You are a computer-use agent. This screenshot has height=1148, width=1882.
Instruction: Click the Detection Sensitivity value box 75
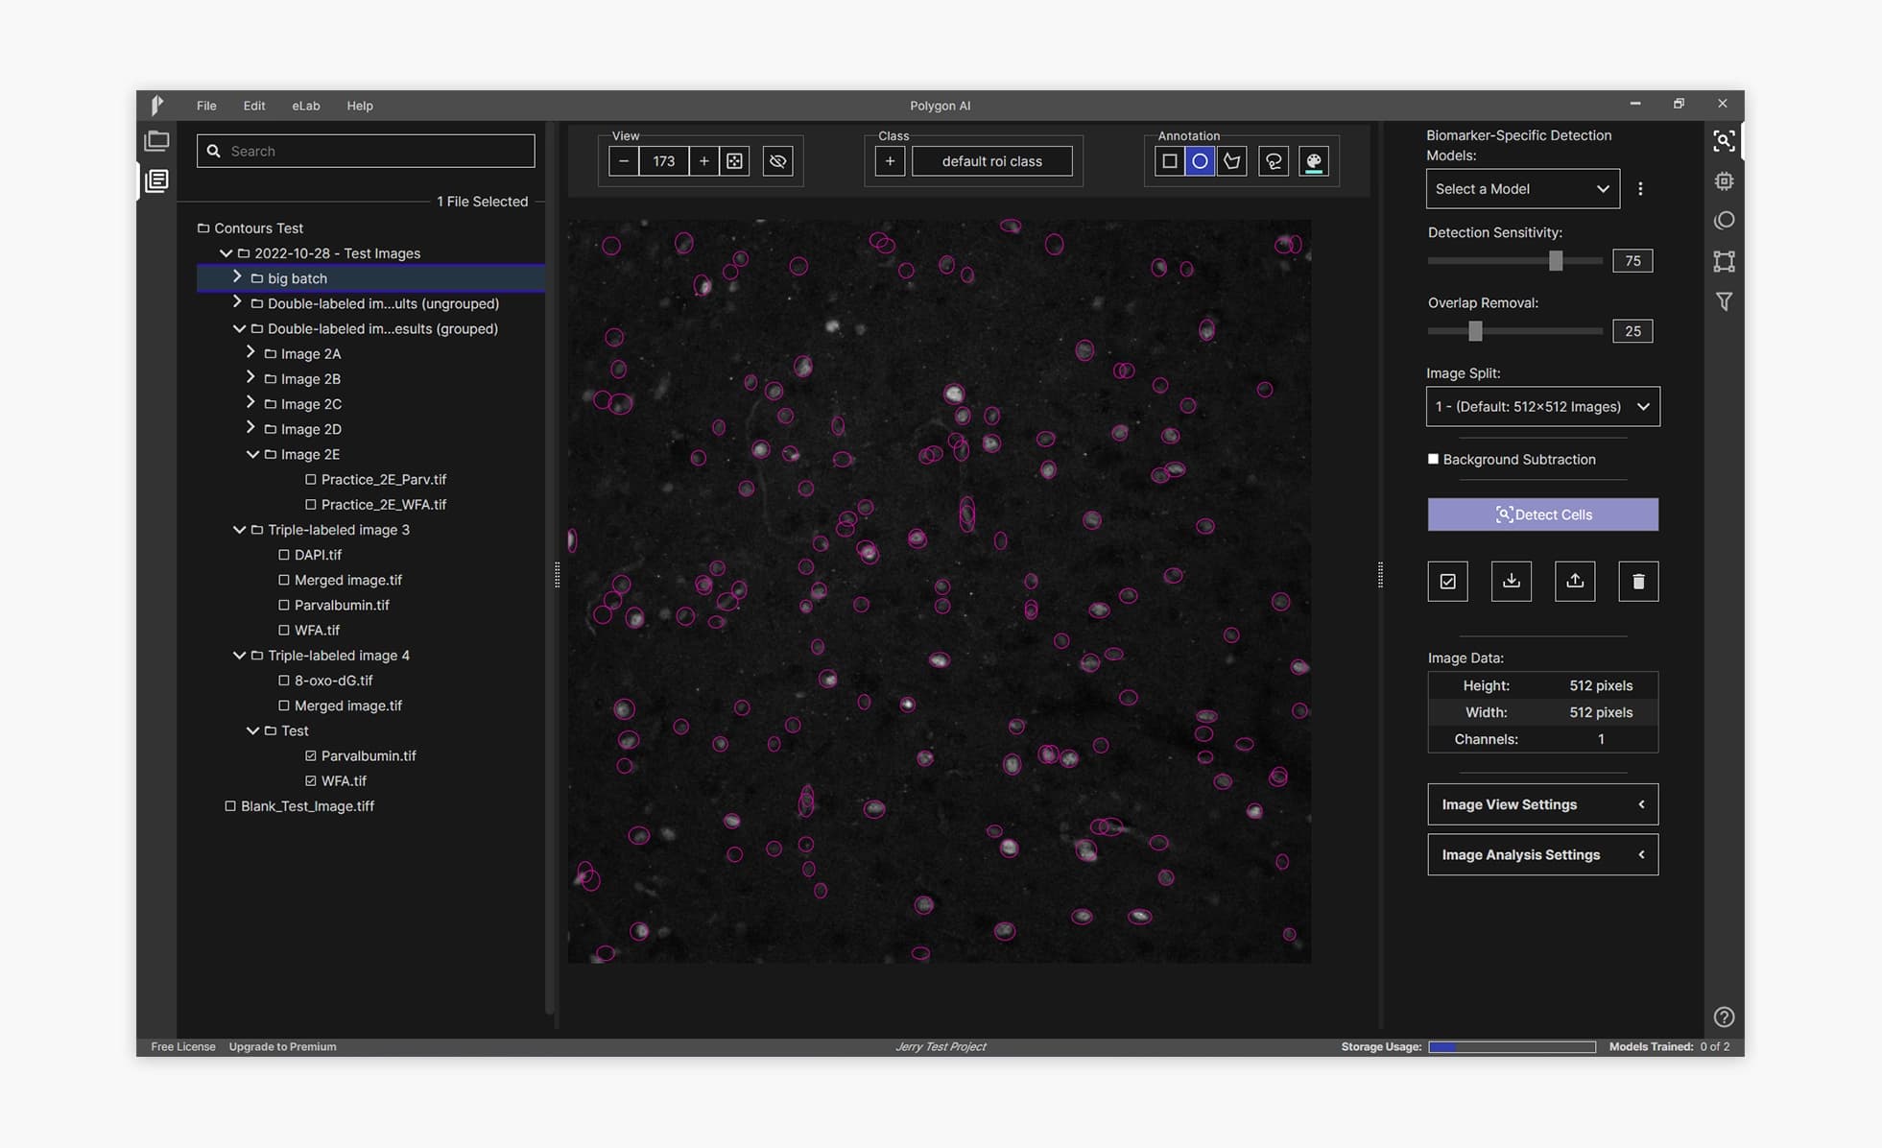pos(1632,261)
